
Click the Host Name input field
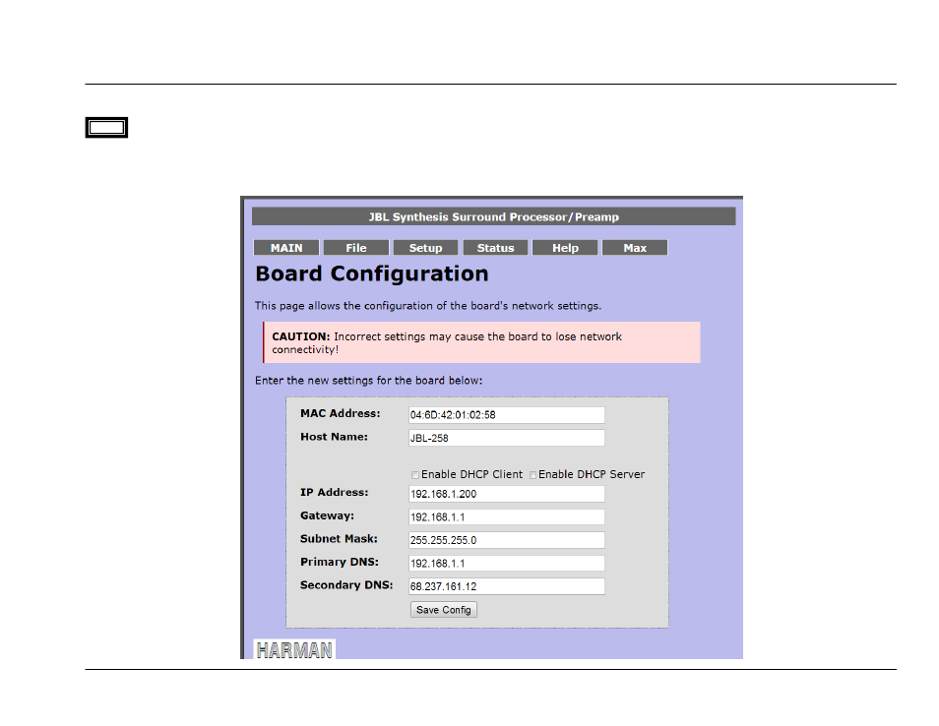[x=507, y=438]
